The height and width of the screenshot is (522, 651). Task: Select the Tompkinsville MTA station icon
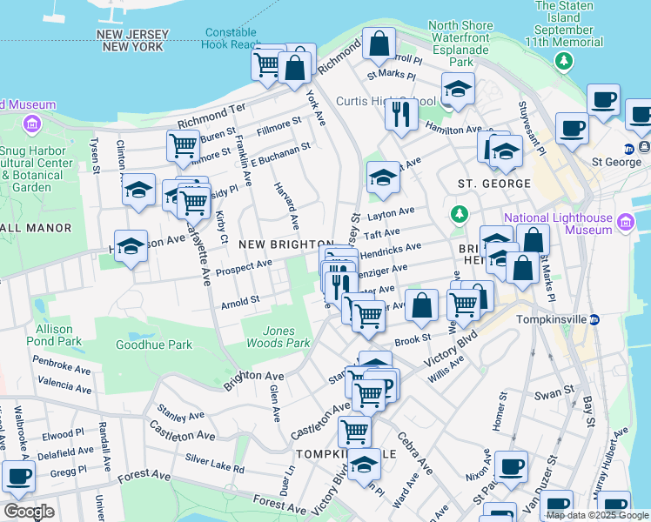click(x=594, y=320)
